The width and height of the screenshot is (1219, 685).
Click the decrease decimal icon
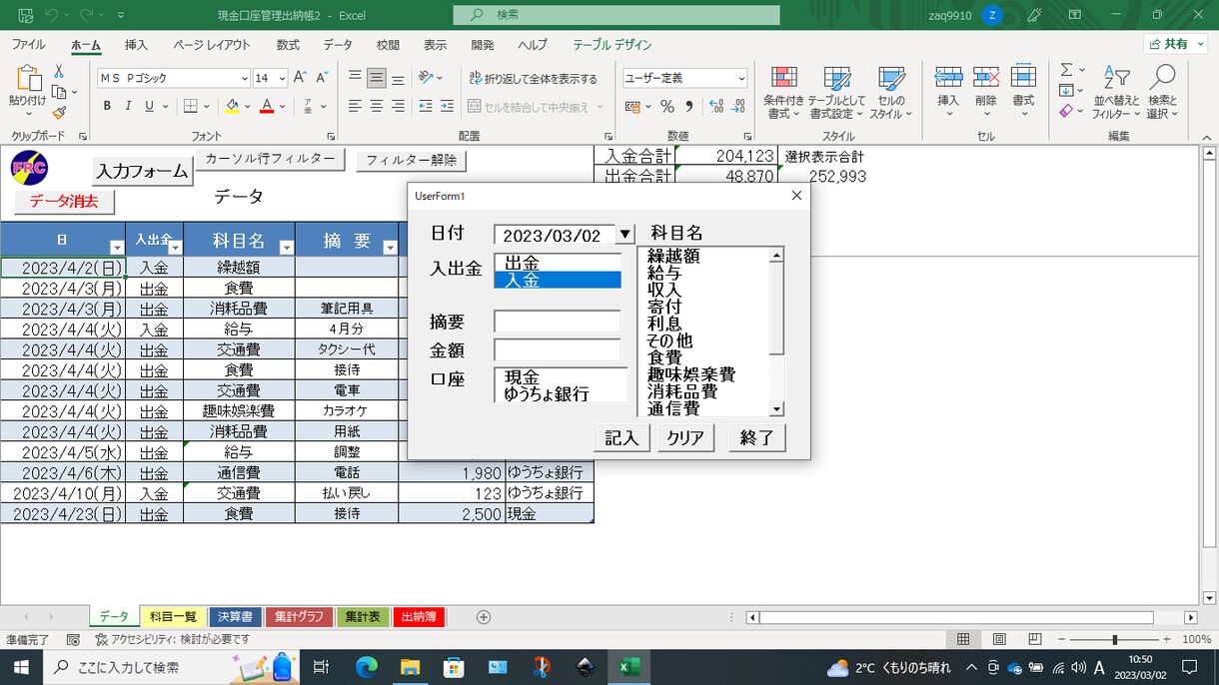tap(736, 106)
